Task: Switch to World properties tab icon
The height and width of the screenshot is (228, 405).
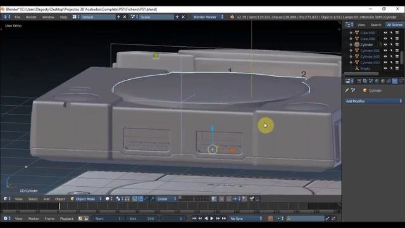Action: click(x=377, y=81)
